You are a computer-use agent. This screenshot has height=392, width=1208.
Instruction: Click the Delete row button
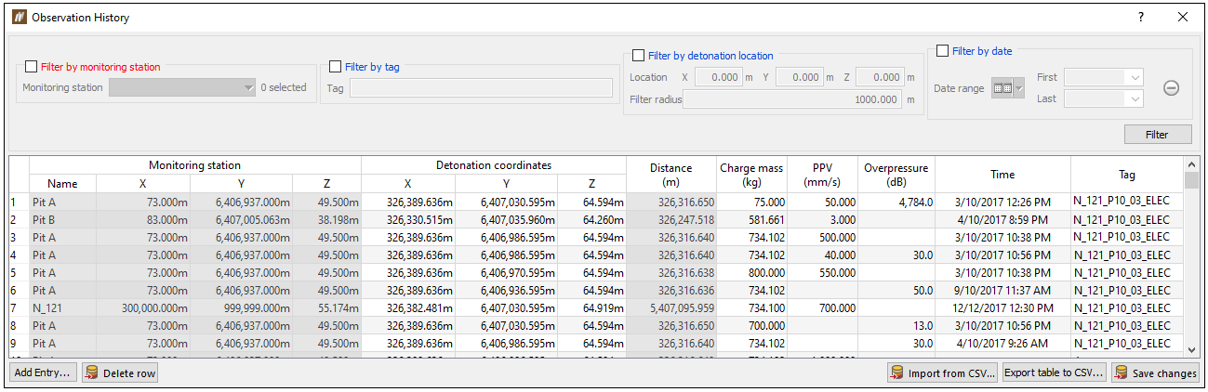pyautogui.click(x=120, y=372)
